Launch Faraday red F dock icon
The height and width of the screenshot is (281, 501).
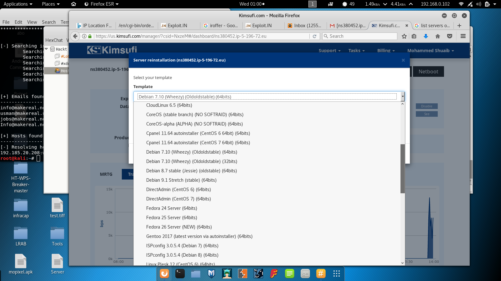click(x=274, y=274)
